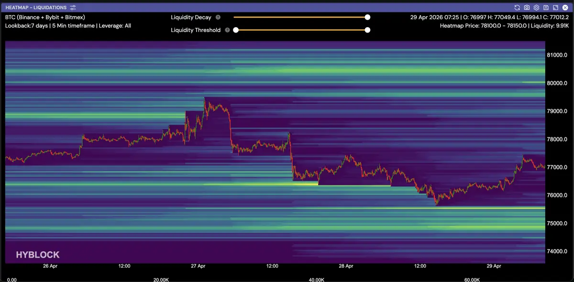
Task: Click the Liquidity Decay label
Action: pyautogui.click(x=191, y=17)
